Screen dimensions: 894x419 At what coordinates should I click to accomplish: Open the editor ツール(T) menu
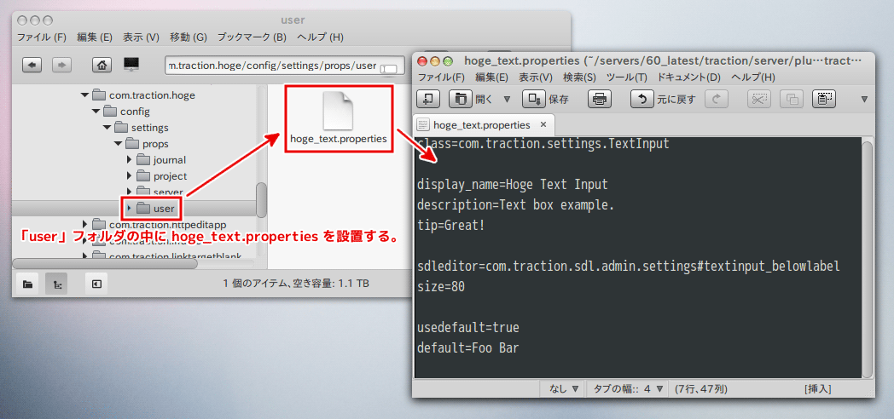(x=627, y=77)
